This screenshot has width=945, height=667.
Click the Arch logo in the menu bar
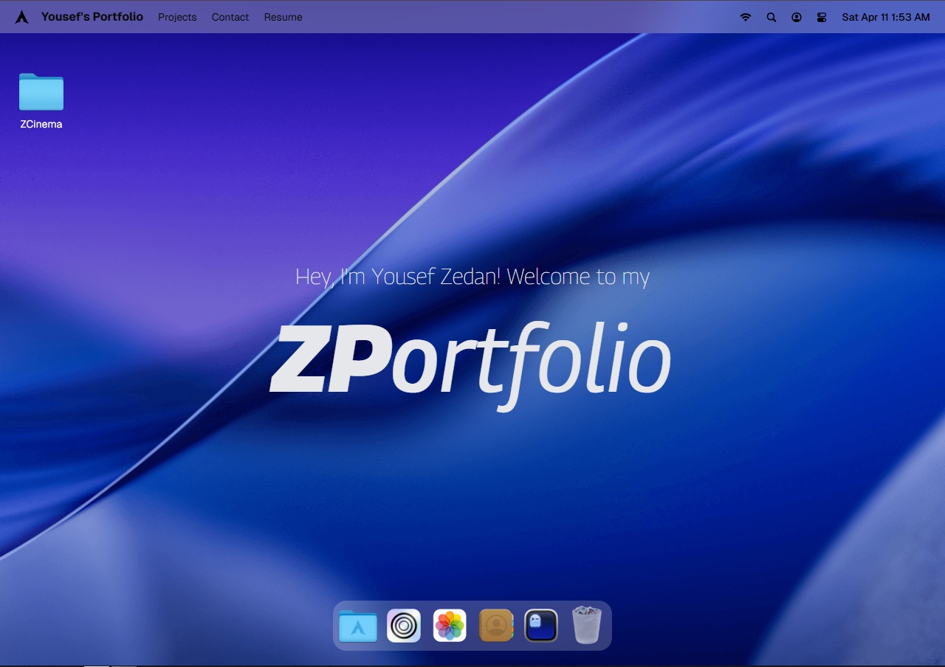21,16
